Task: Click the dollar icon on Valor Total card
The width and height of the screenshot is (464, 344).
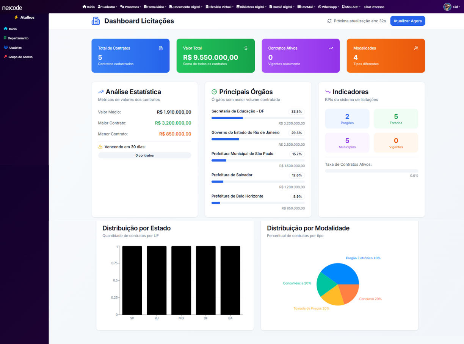Action: (246, 48)
